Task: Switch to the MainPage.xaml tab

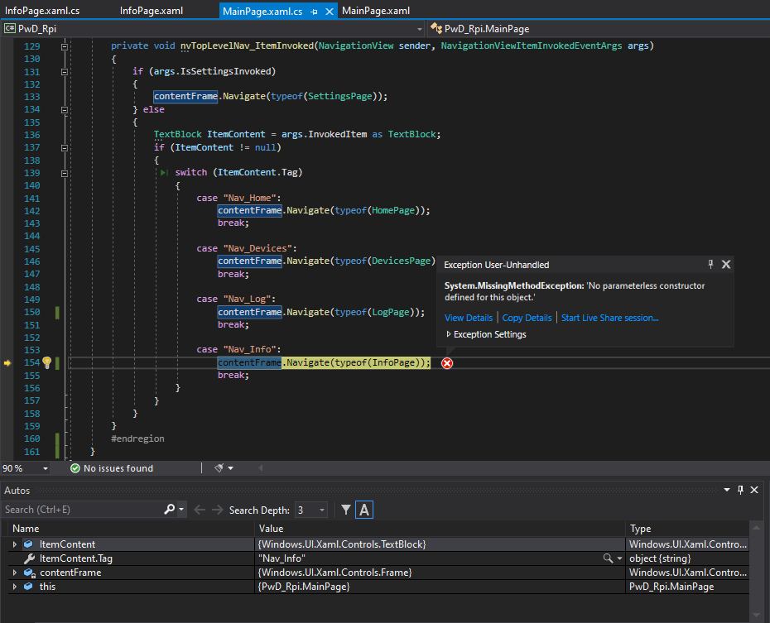Action: 375,11
